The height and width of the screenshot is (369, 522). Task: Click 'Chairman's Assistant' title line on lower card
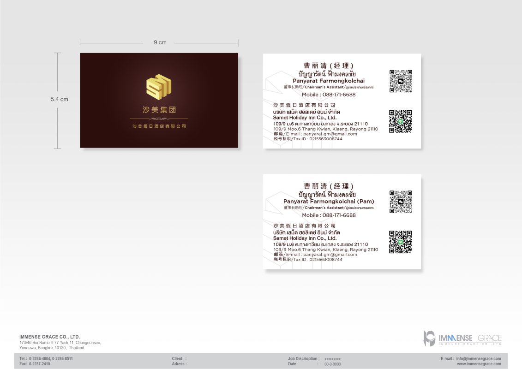[x=329, y=208]
